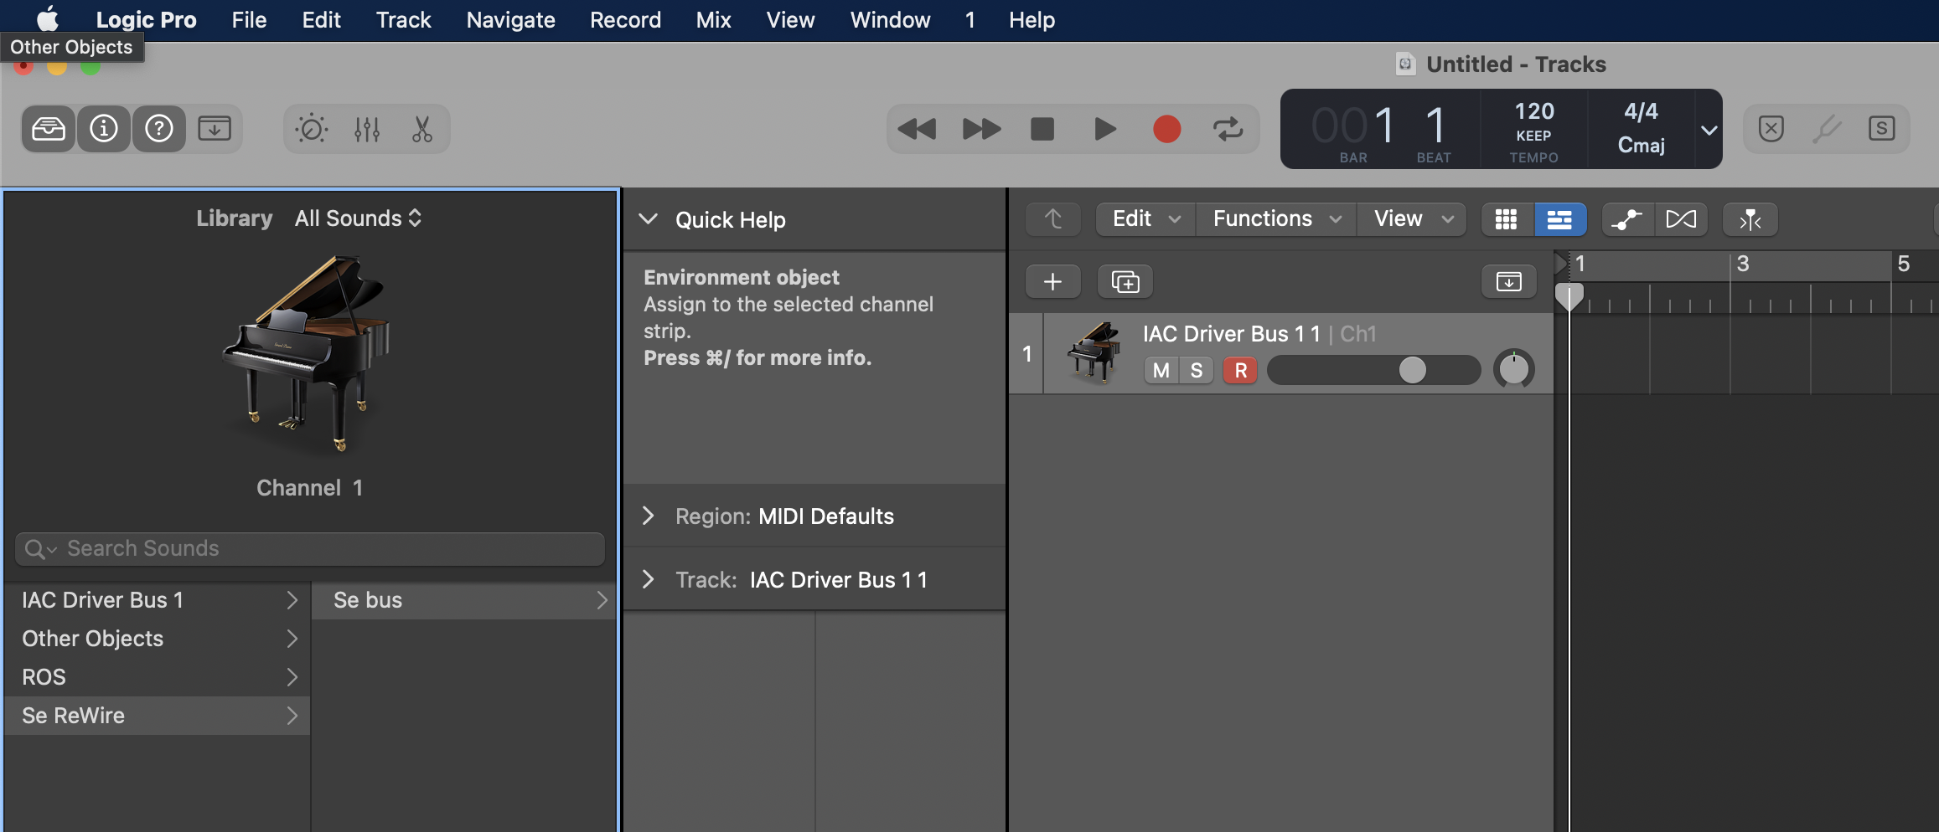Screen dimensions: 1939x832
Task: Select Other Objects in the Library list
Action: 93,639
